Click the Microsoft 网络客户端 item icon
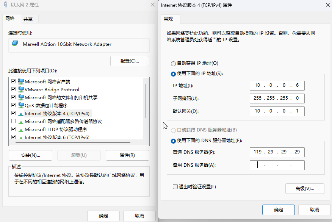Image resolution: width=332 pixels, height=222 pixels. click(21, 81)
